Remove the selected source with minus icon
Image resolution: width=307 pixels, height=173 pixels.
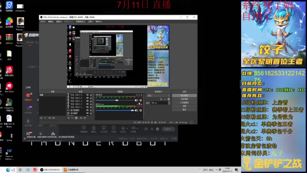(x=72, y=118)
